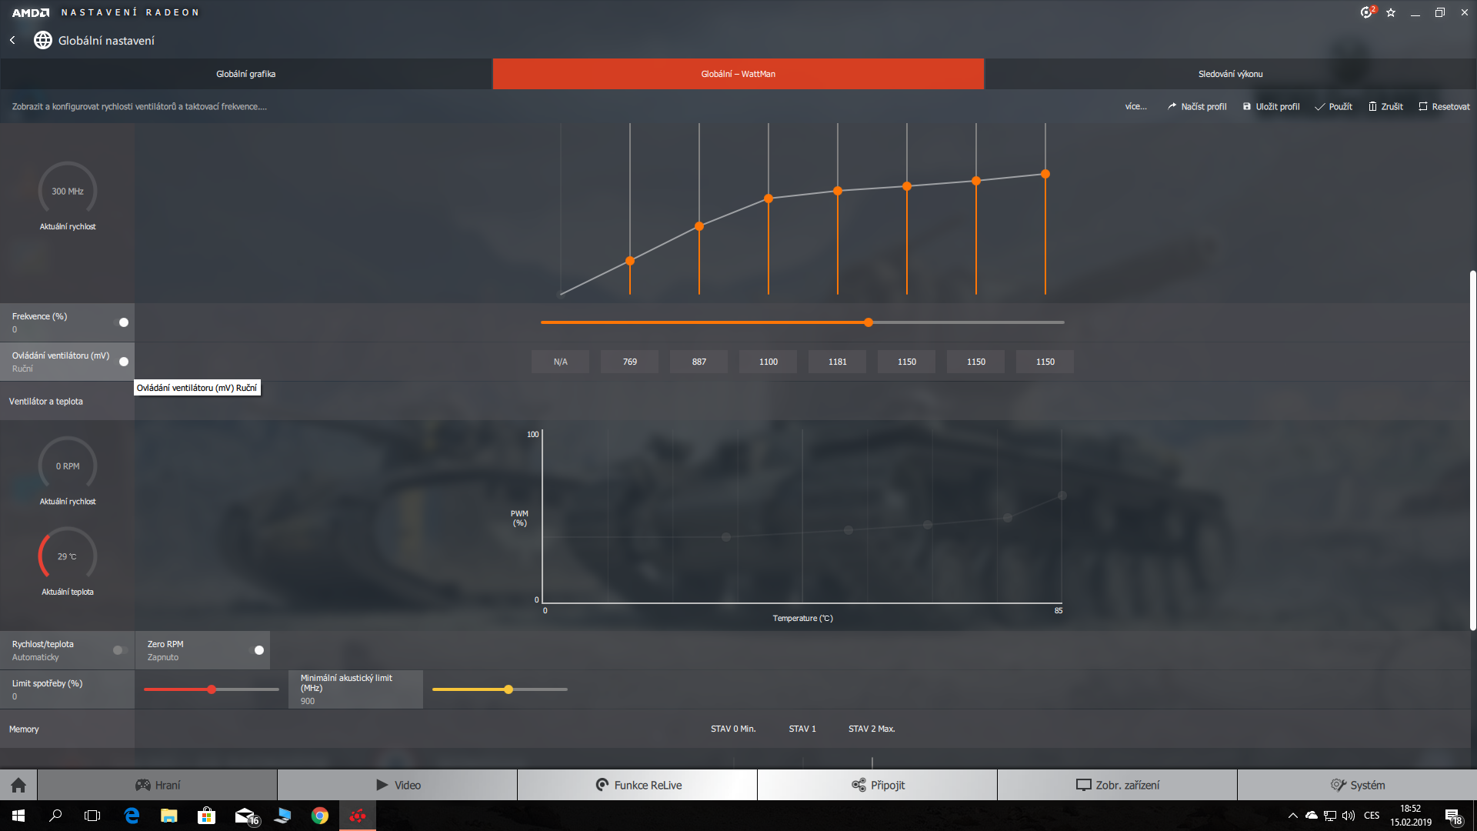
Task: Toggle Ovládání ventilátoru Ruční switch
Action: (x=122, y=362)
